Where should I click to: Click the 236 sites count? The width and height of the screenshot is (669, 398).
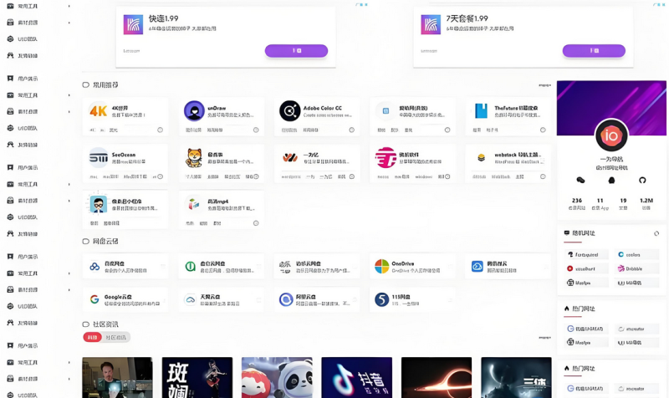coord(577,203)
